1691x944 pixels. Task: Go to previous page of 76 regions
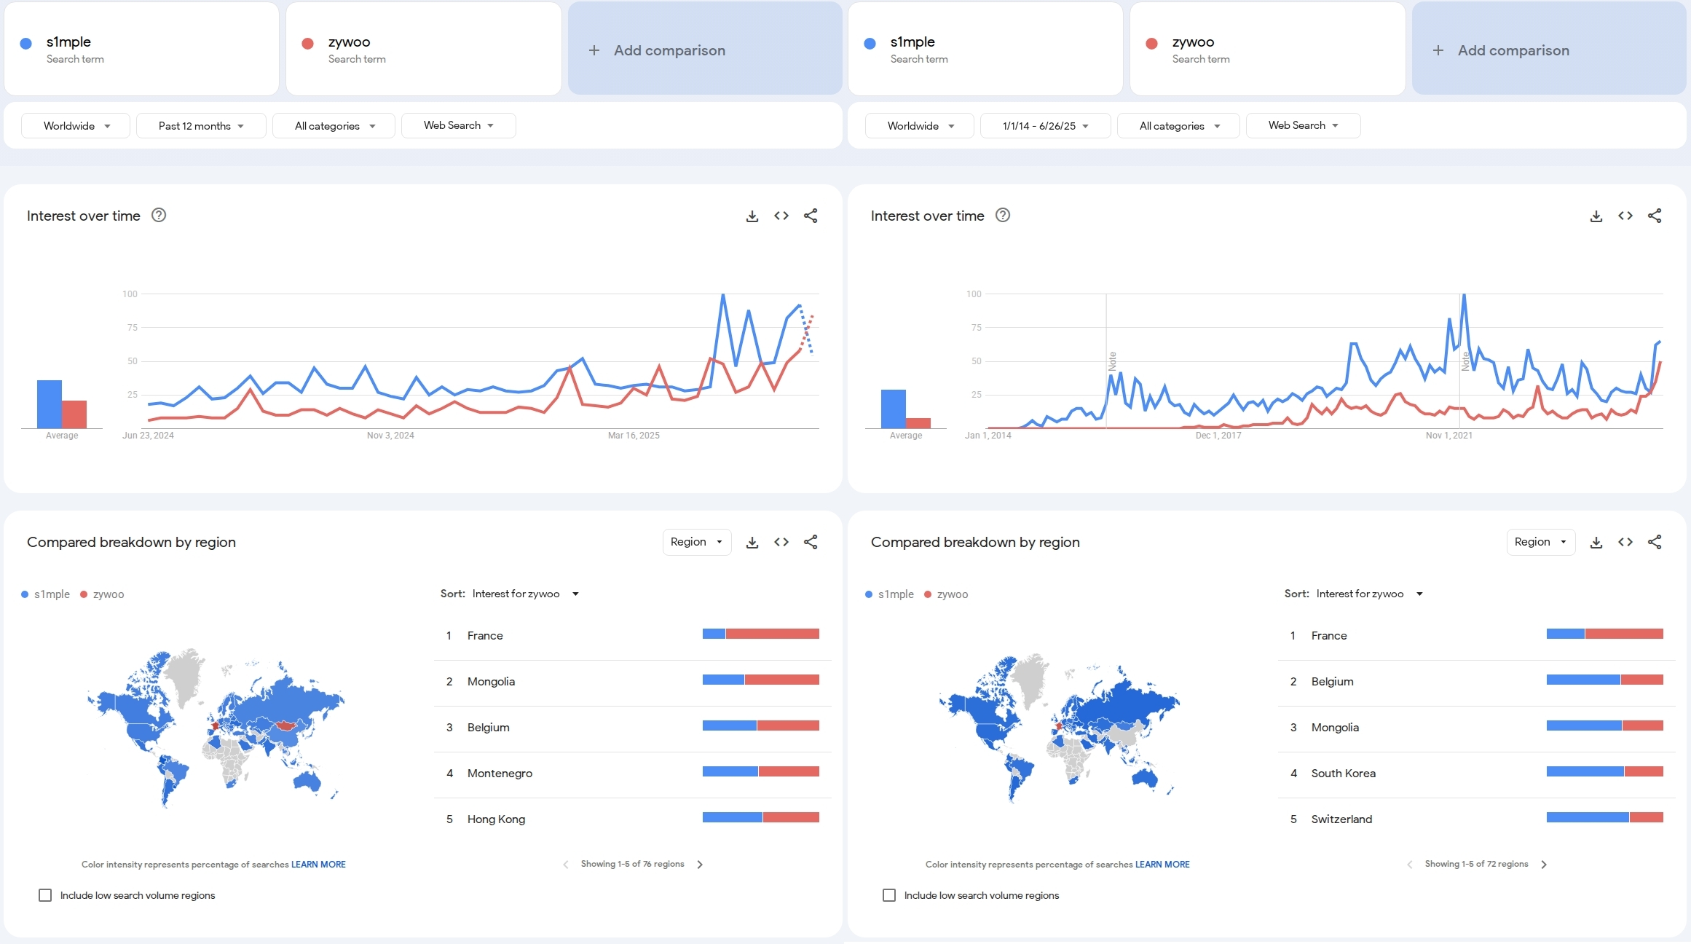click(566, 865)
